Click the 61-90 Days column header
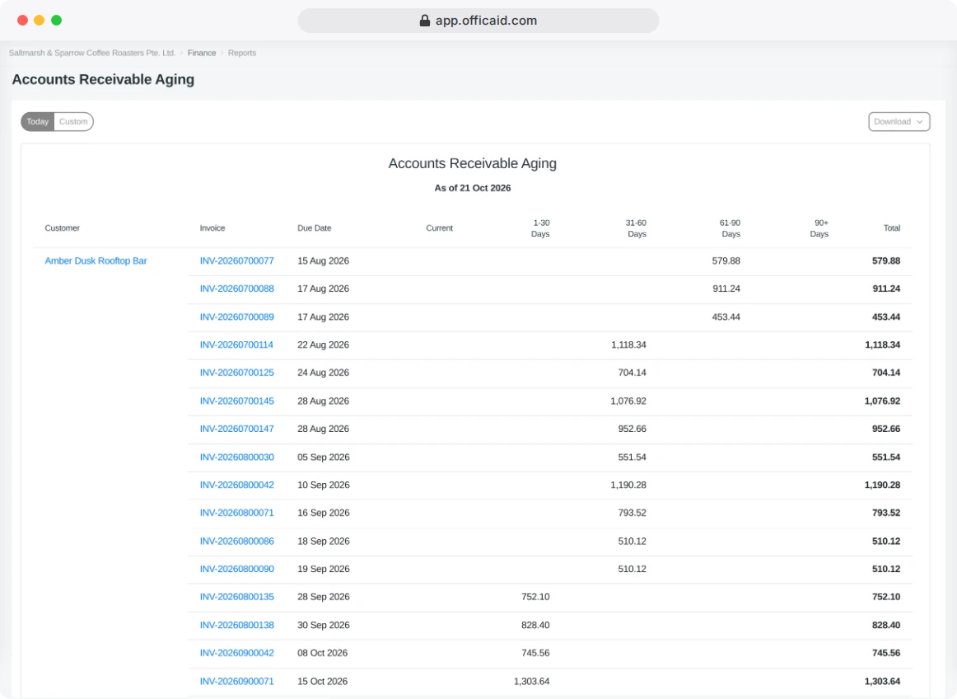The image size is (957, 699). point(730,228)
